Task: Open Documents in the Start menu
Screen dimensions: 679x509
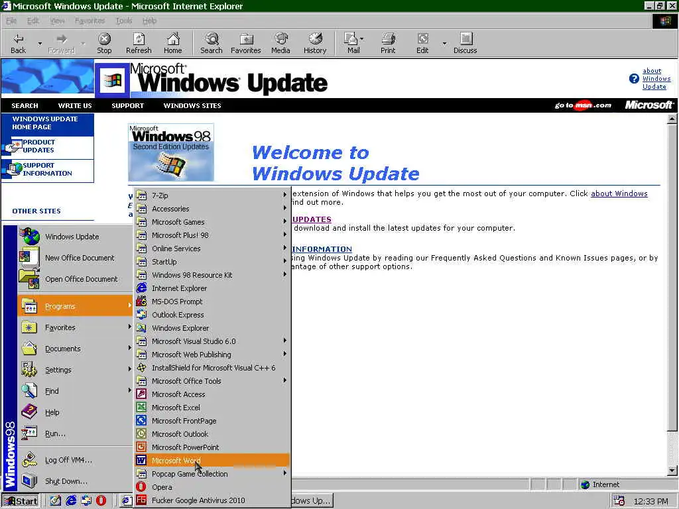Action: pyautogui.click(x=76, y=349)
